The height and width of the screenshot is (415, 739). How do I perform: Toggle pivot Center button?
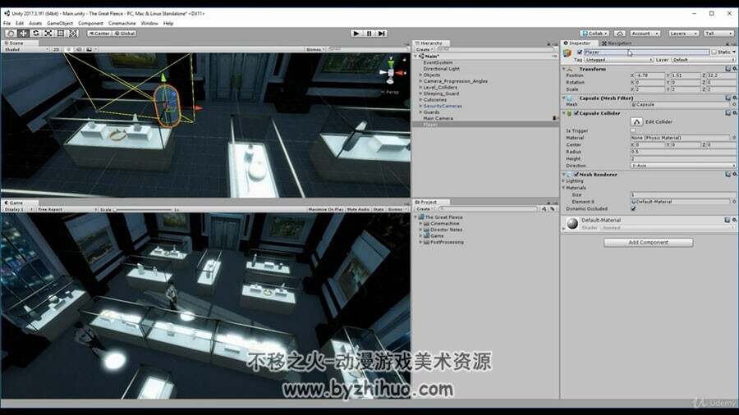(99, 34)
